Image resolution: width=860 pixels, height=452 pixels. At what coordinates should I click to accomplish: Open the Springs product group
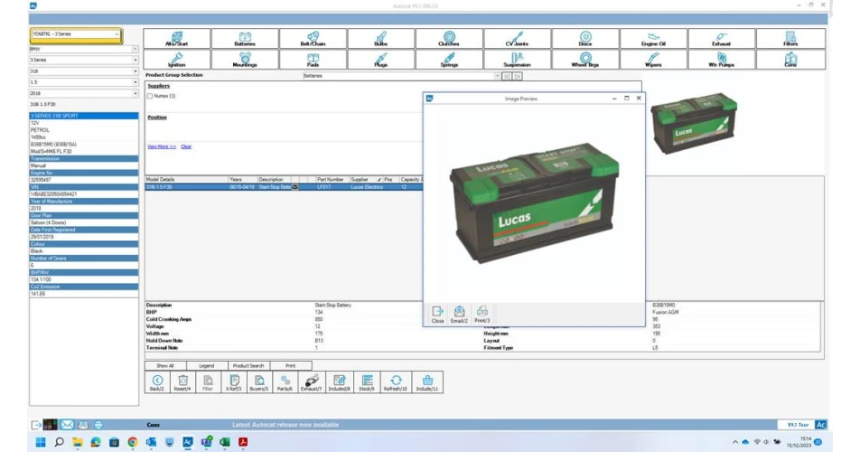point(449,60)
